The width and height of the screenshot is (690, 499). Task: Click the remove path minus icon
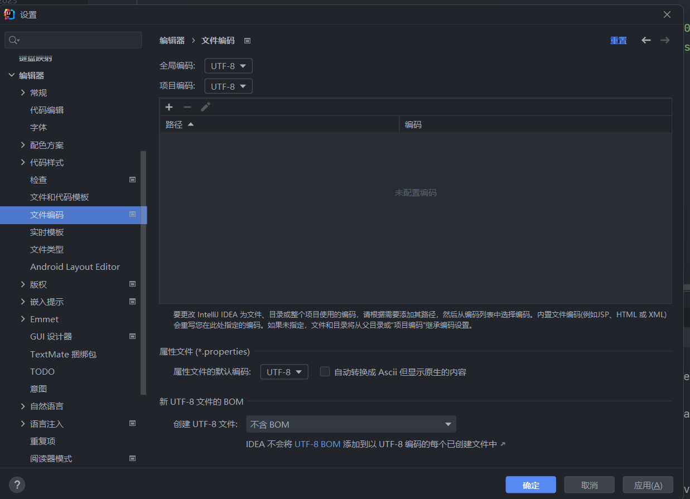(x=187, y=107)
